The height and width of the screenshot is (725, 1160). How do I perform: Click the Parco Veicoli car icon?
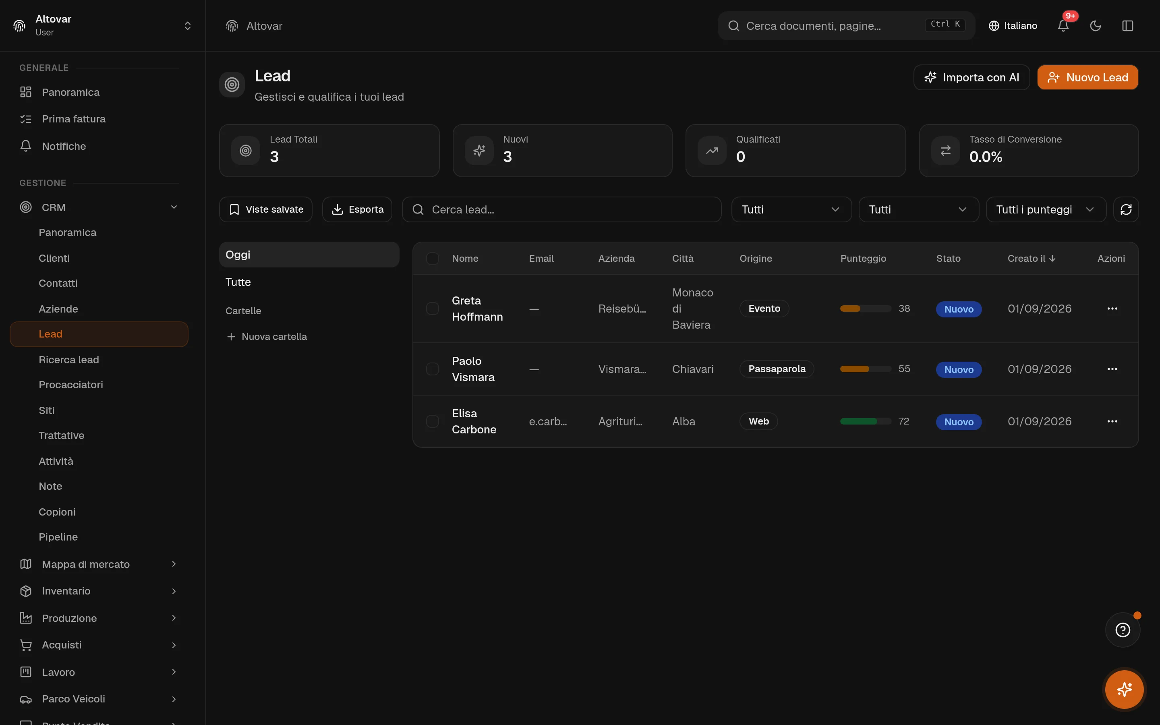(x=26, y=699)
